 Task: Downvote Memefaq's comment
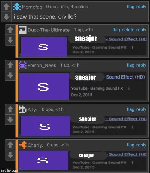click(x=7, y=17)
